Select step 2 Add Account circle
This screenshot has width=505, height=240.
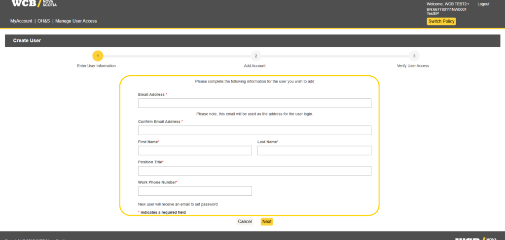tap(256, 56)
